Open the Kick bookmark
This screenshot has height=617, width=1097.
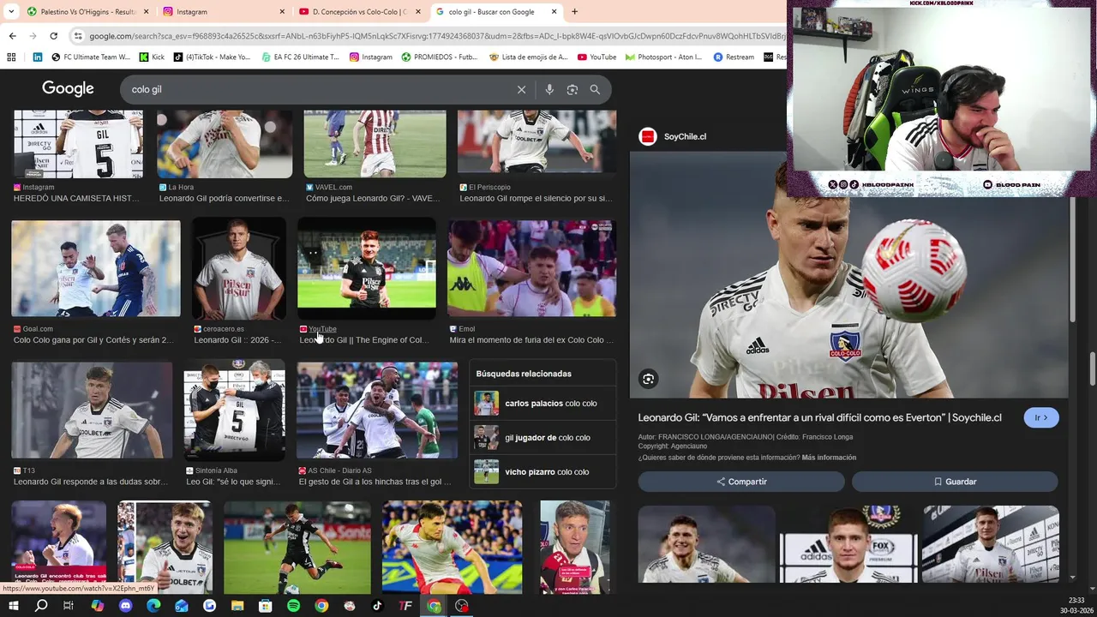[151, 57]
